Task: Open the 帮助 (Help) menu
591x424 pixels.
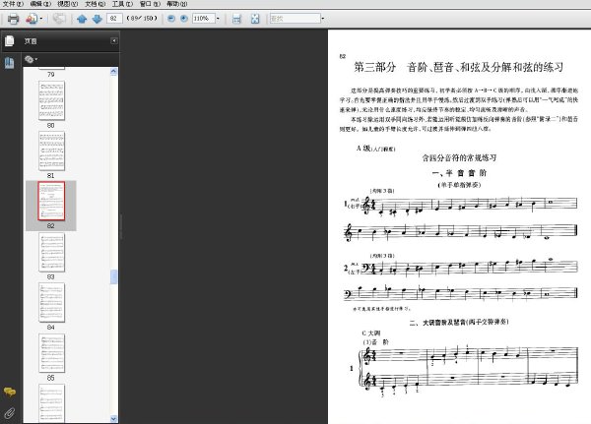Action: [x=177, y=4]
